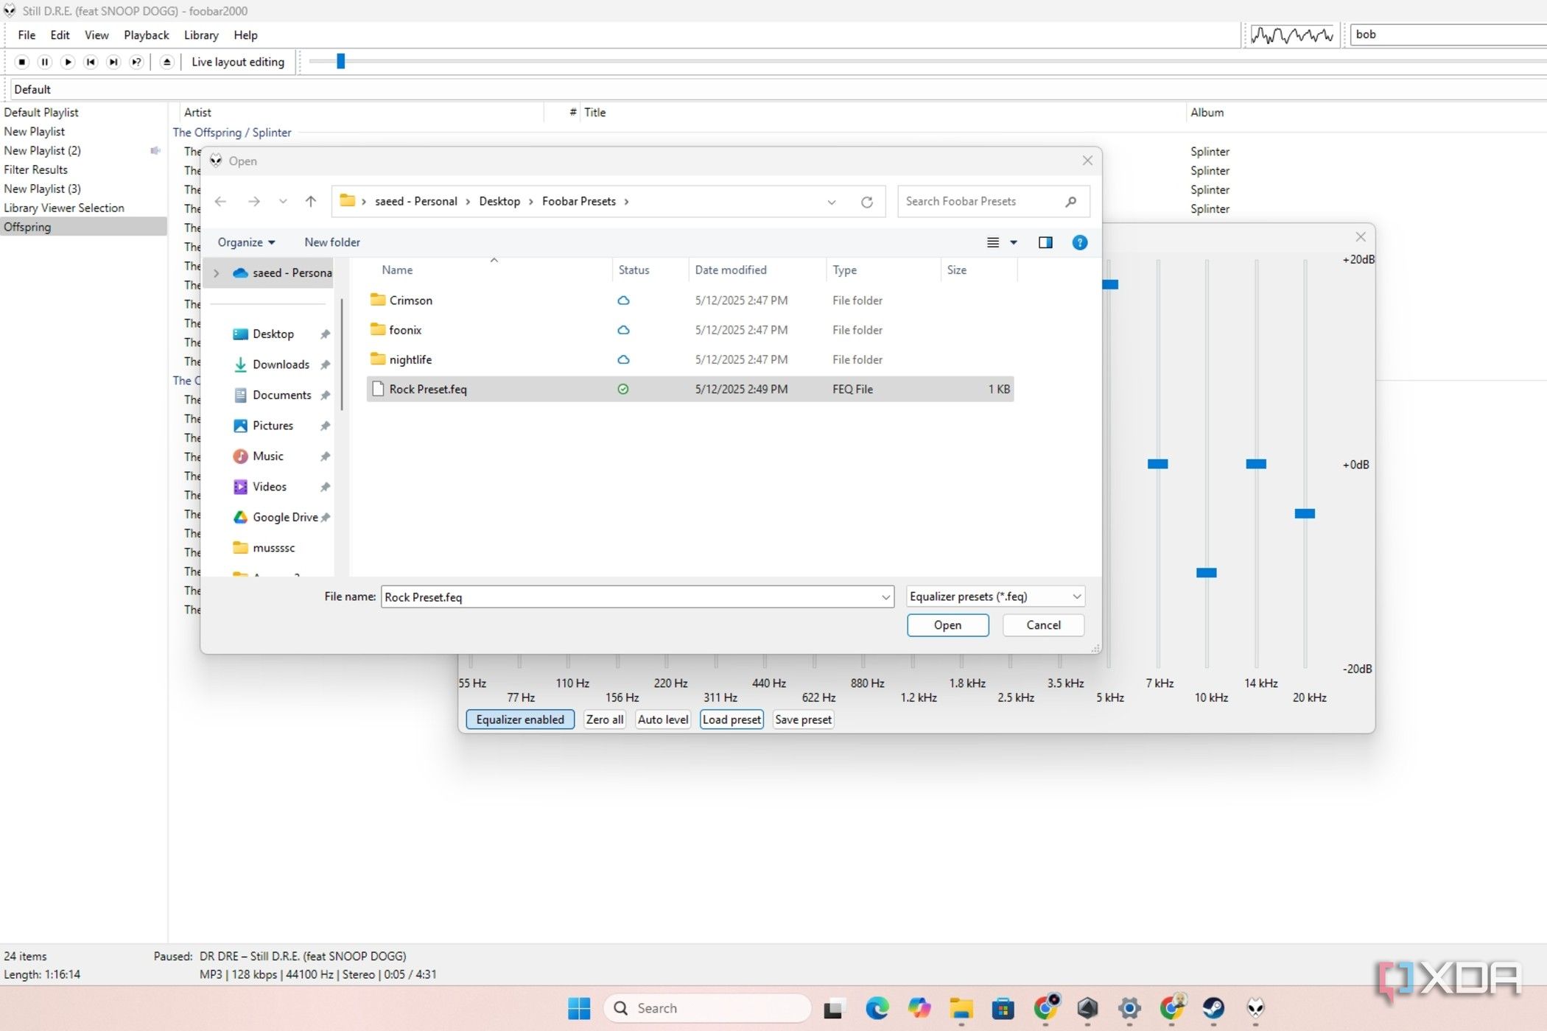Open Steam from the taskbar

click(x=1213, y=1008)
